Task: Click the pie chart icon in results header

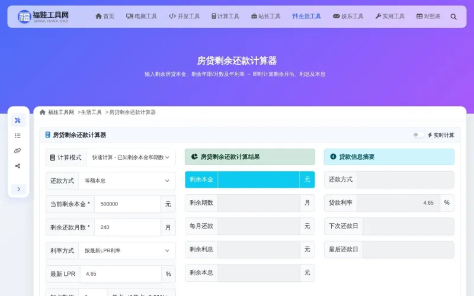Action: click(x=194, y=156)
